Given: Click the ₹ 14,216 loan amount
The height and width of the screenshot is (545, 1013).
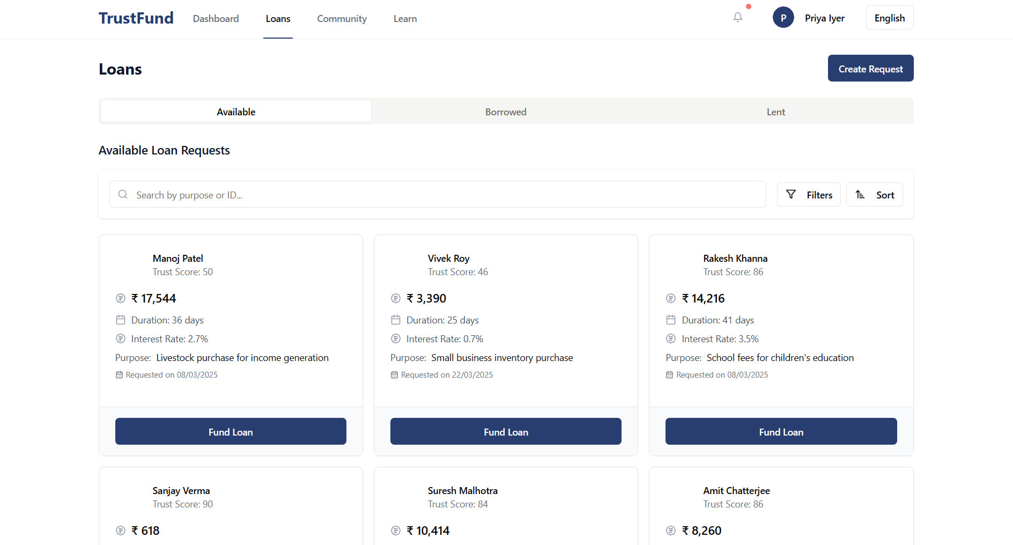Looking at the screenshot, I should (x=703, y=298).
